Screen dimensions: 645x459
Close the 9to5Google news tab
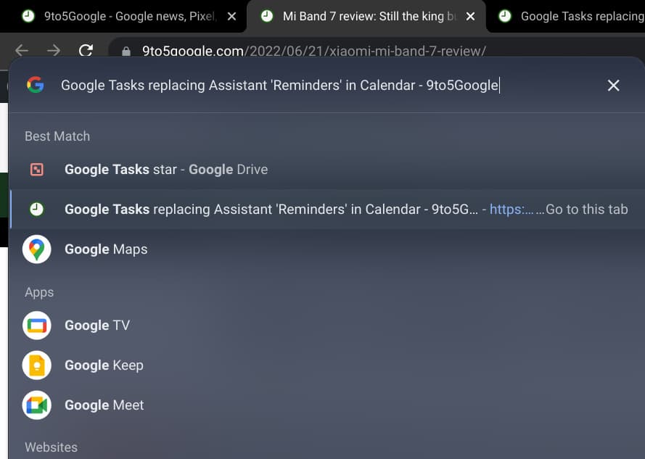point(231,16)
